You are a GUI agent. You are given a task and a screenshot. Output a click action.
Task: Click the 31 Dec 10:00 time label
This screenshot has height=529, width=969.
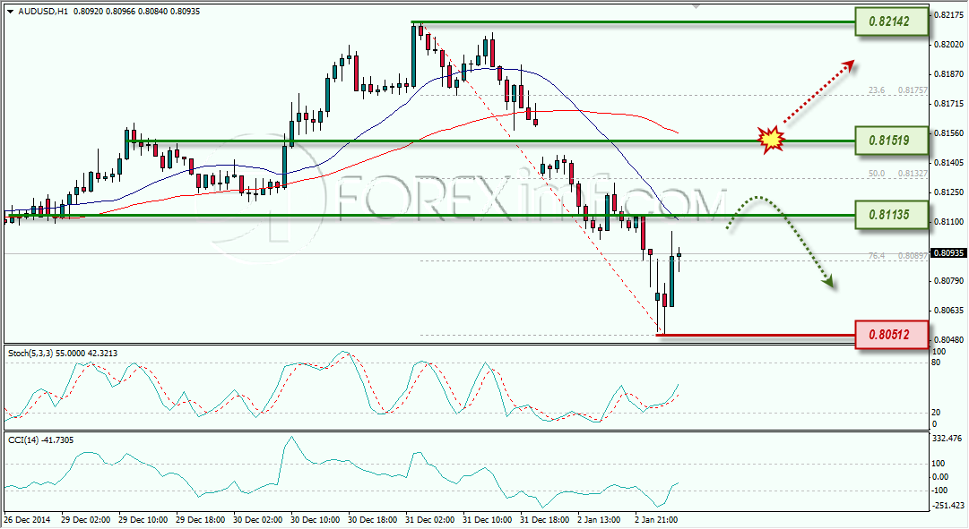pyautogui.click(x=488, y=520)
